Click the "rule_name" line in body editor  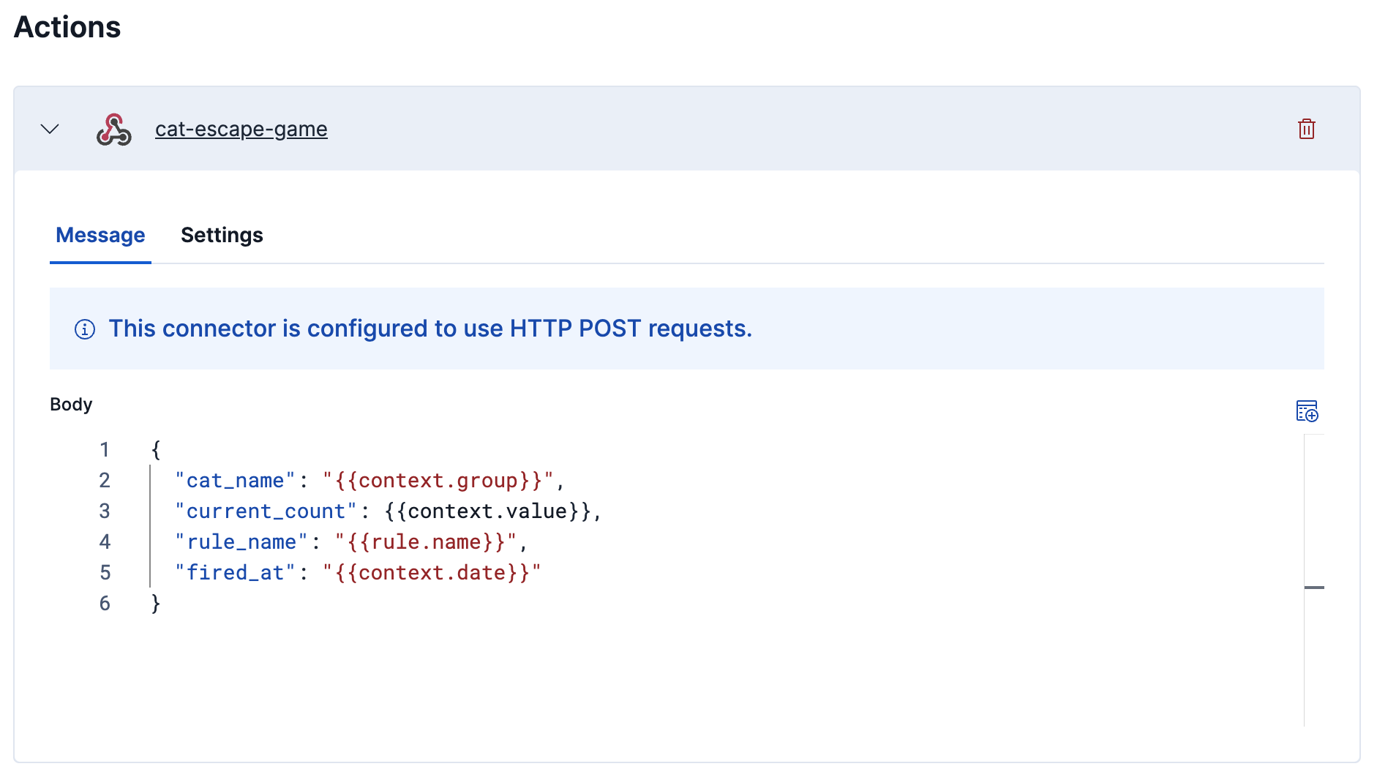tap(351, 541)
